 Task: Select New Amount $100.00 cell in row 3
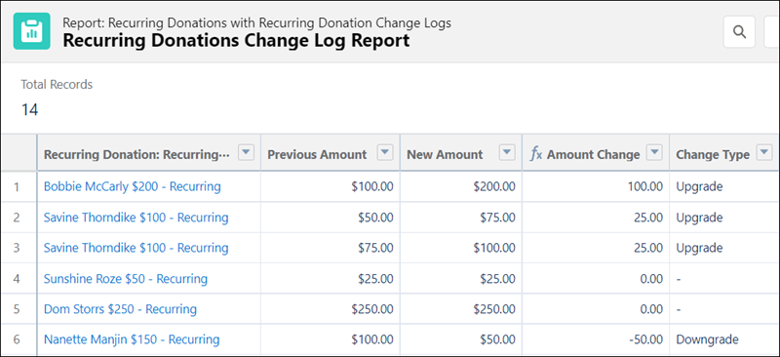coord(461,248)
